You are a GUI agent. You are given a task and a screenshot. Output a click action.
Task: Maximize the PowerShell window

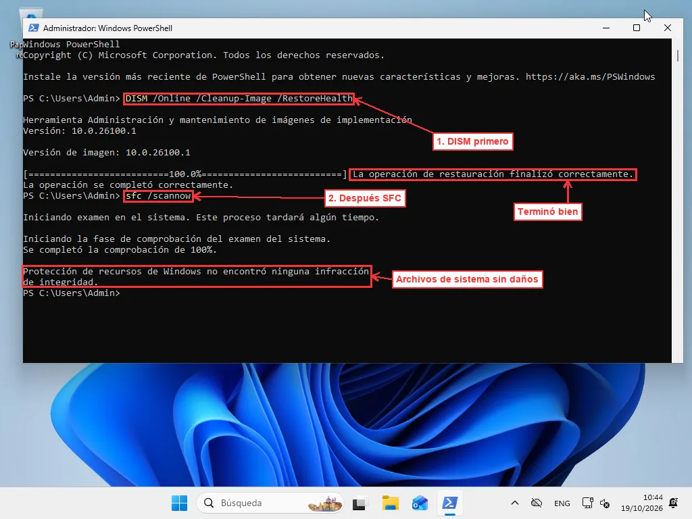(x=637, y=28)
